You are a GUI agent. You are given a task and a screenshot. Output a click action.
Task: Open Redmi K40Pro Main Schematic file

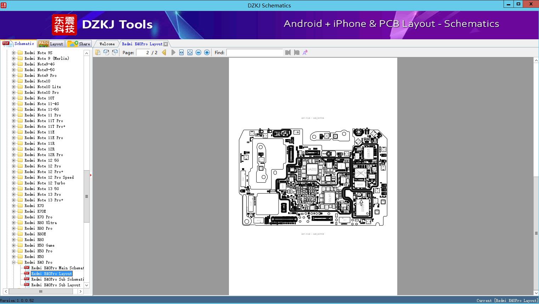57,268
